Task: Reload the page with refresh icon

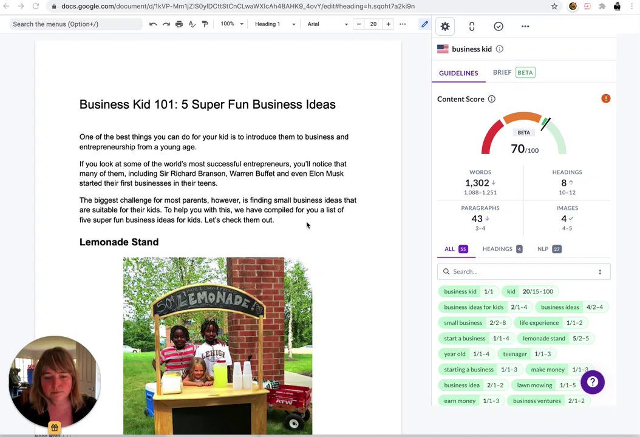Action: click(36, 6)
